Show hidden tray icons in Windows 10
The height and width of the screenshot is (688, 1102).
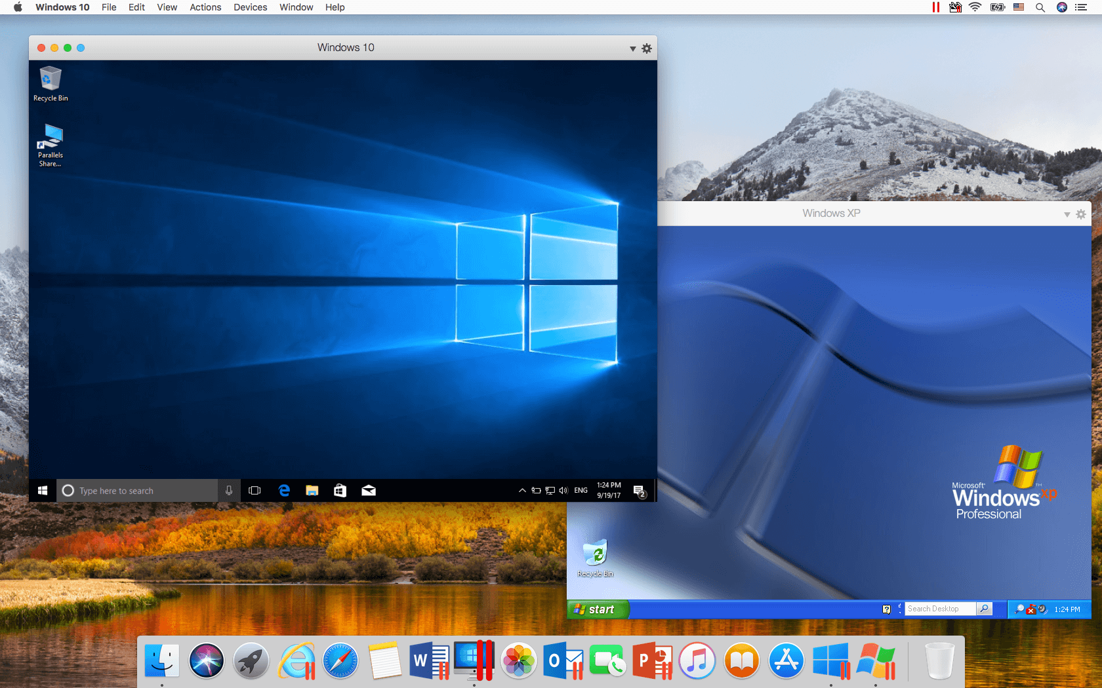(x=522, y=490)
